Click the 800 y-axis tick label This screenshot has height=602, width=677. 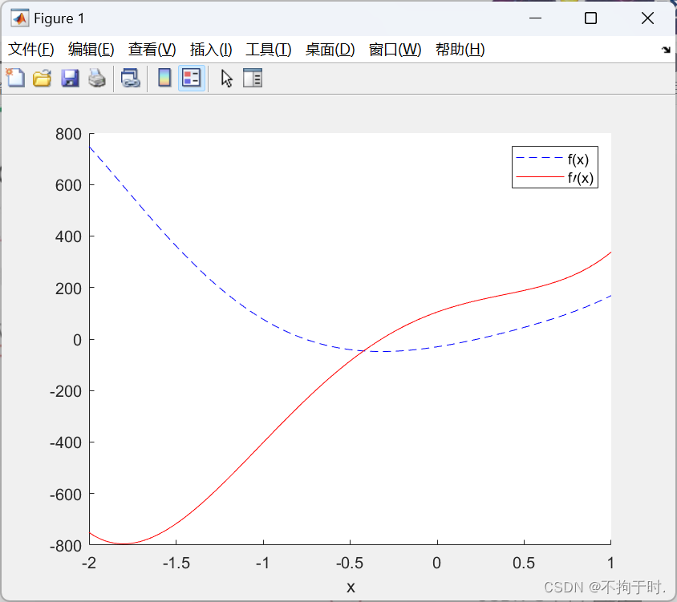[x=68, y=134]
